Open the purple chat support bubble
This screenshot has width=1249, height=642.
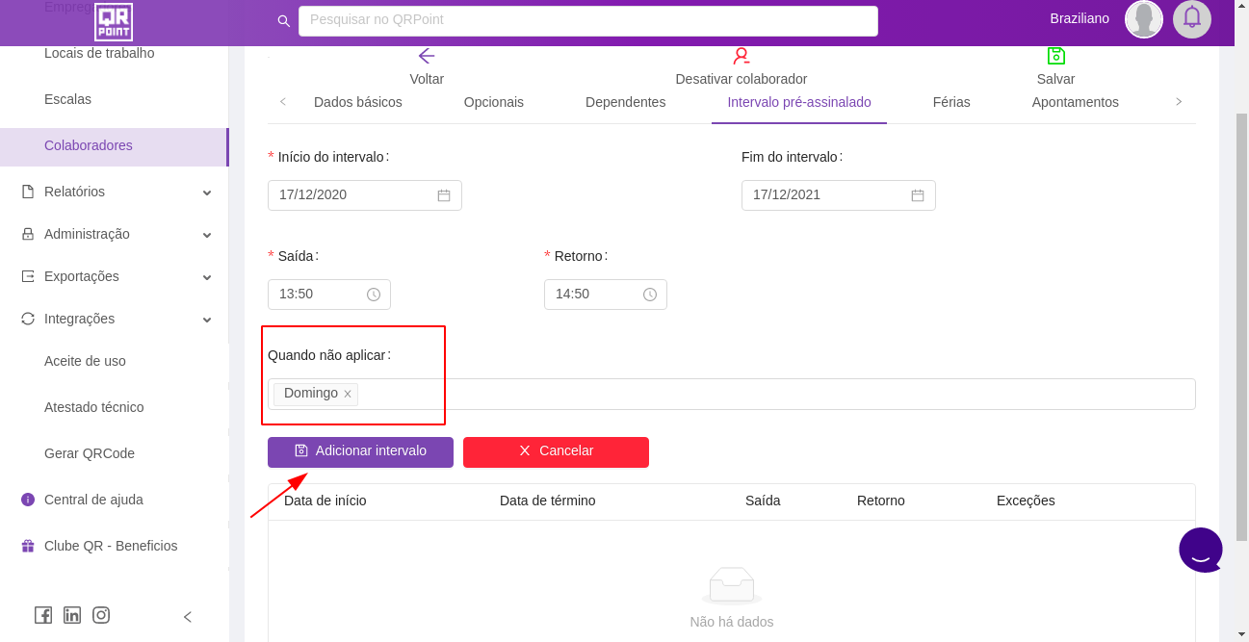[1200, 550]
